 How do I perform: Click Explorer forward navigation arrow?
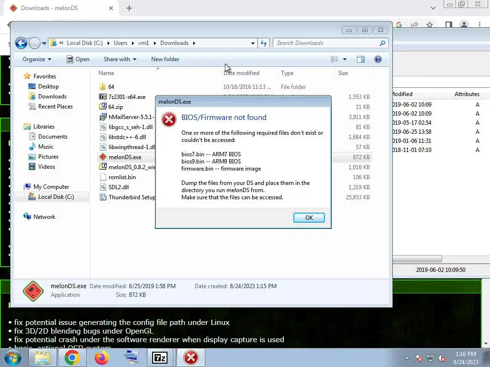34,43
